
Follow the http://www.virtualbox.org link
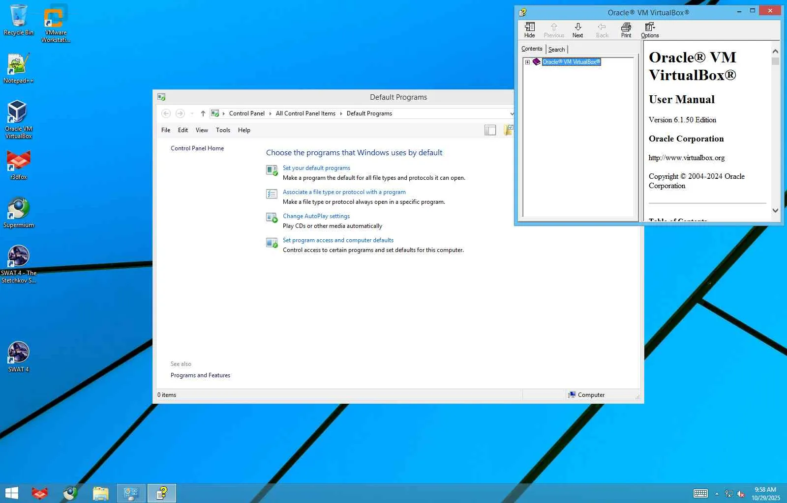click(687, 158)
